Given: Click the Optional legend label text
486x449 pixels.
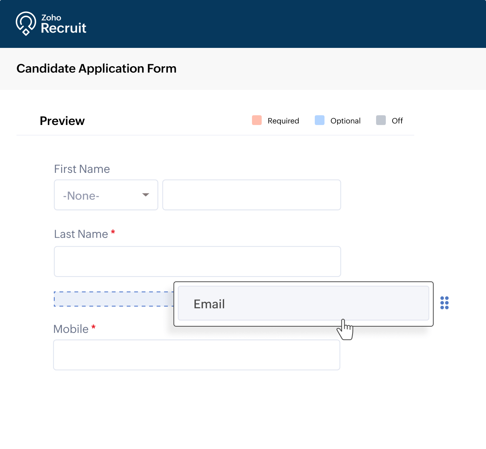Looking at the screenshot, I should click(x=345, y=120).
